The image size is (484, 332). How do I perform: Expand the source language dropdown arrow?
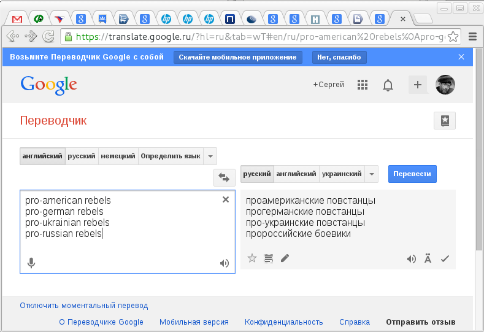click(x=210, y=156)
